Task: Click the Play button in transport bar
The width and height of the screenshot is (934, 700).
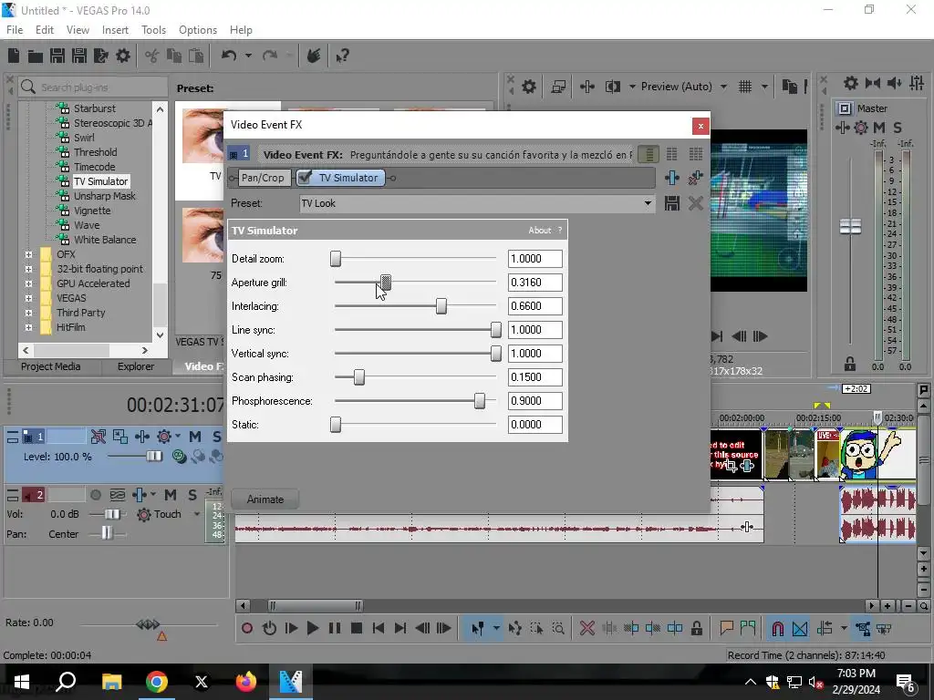Action: (x=312, y=628)
